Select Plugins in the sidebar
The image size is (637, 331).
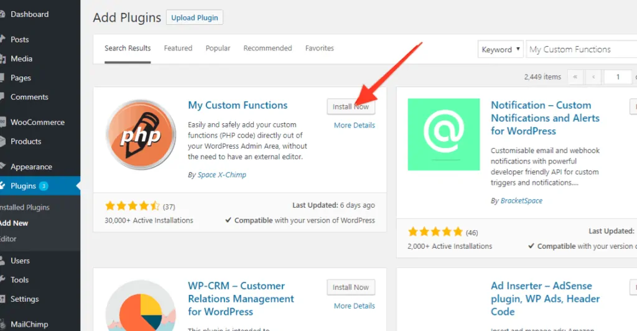tap(23, 185)
